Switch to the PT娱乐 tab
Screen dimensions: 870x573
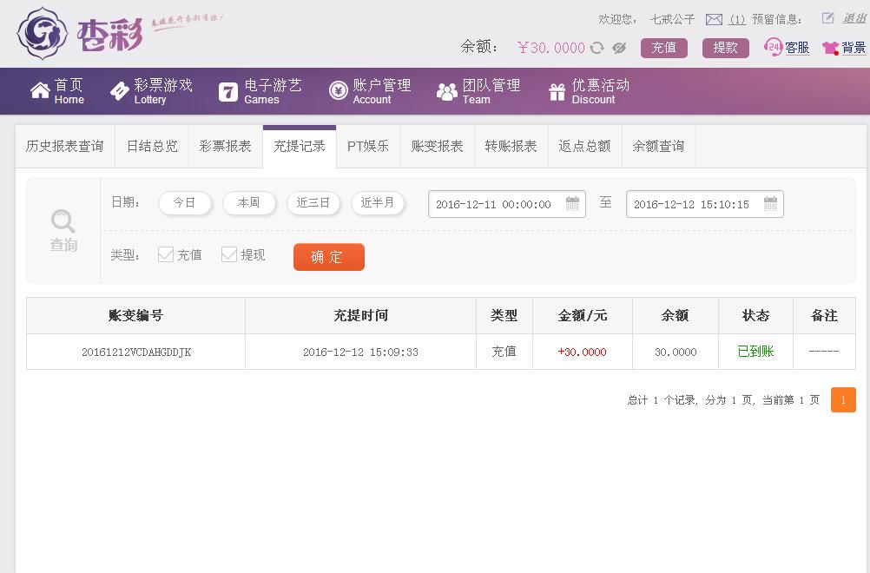366,146
